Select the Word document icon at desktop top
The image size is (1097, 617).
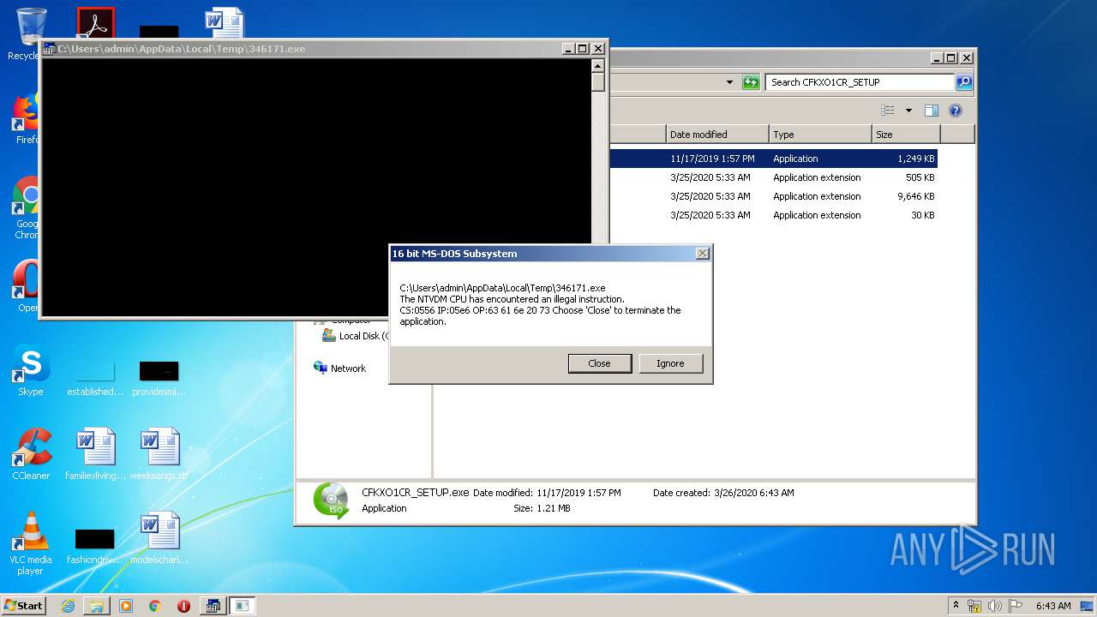[x=225, y=23]
